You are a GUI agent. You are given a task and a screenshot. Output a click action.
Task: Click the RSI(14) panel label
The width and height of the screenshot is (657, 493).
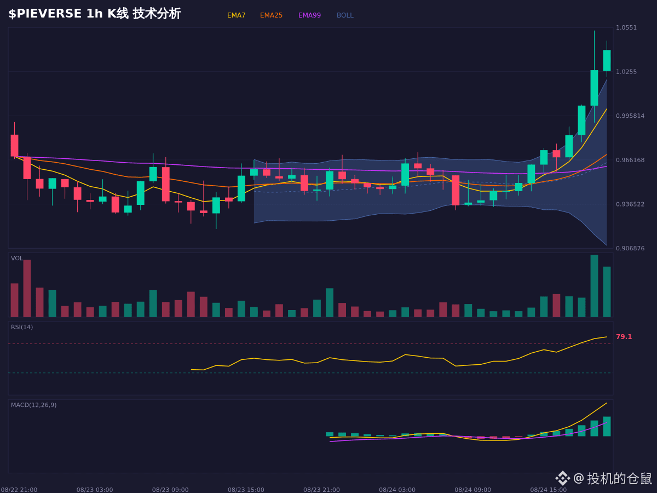22,327
